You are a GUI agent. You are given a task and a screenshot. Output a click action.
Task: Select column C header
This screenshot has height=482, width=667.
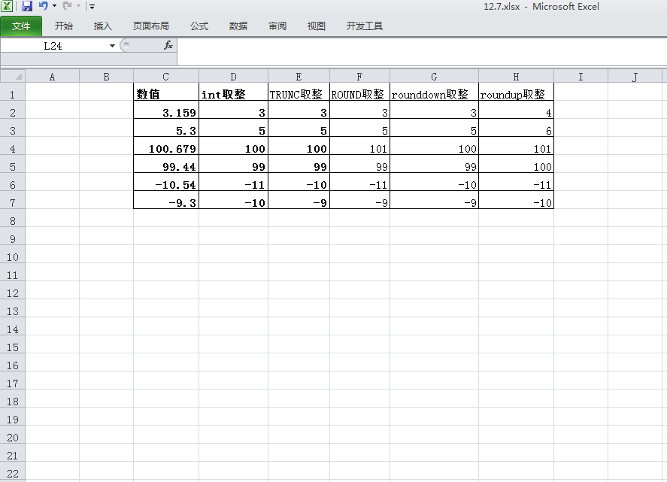pyautogui.click(x=166, y=77)
